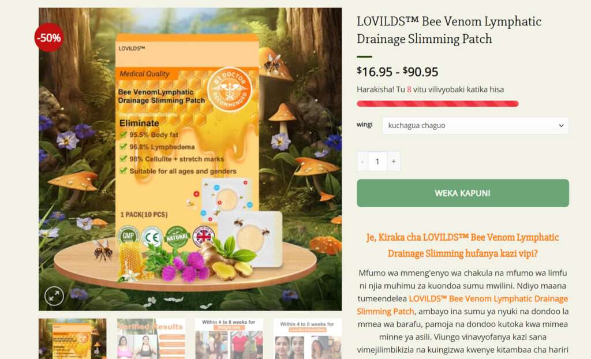Viewport: 591px width, 359px height.
Task: Click the GMP badge on product box
Action: 128,236
